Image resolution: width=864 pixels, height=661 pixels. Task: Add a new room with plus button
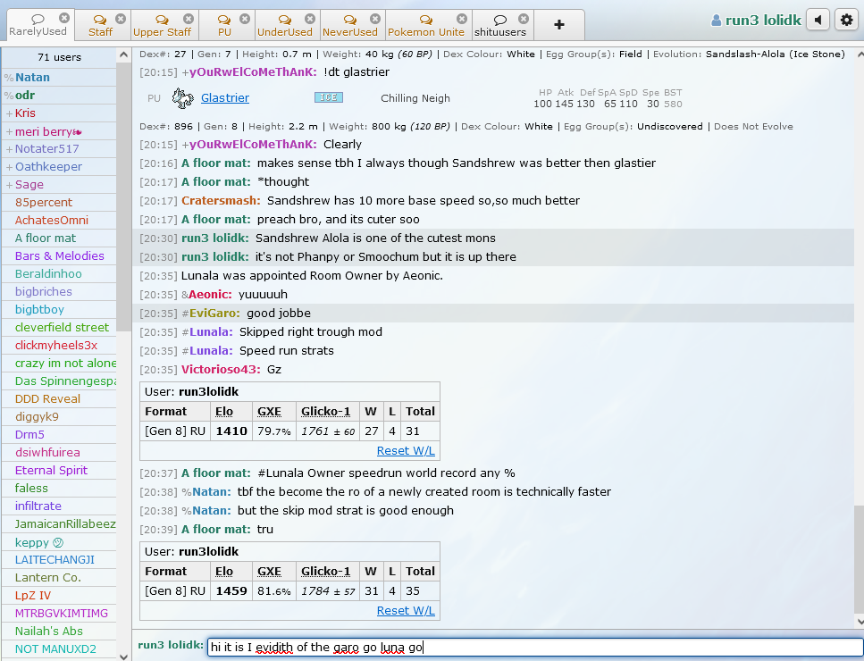tap(559, 25)
